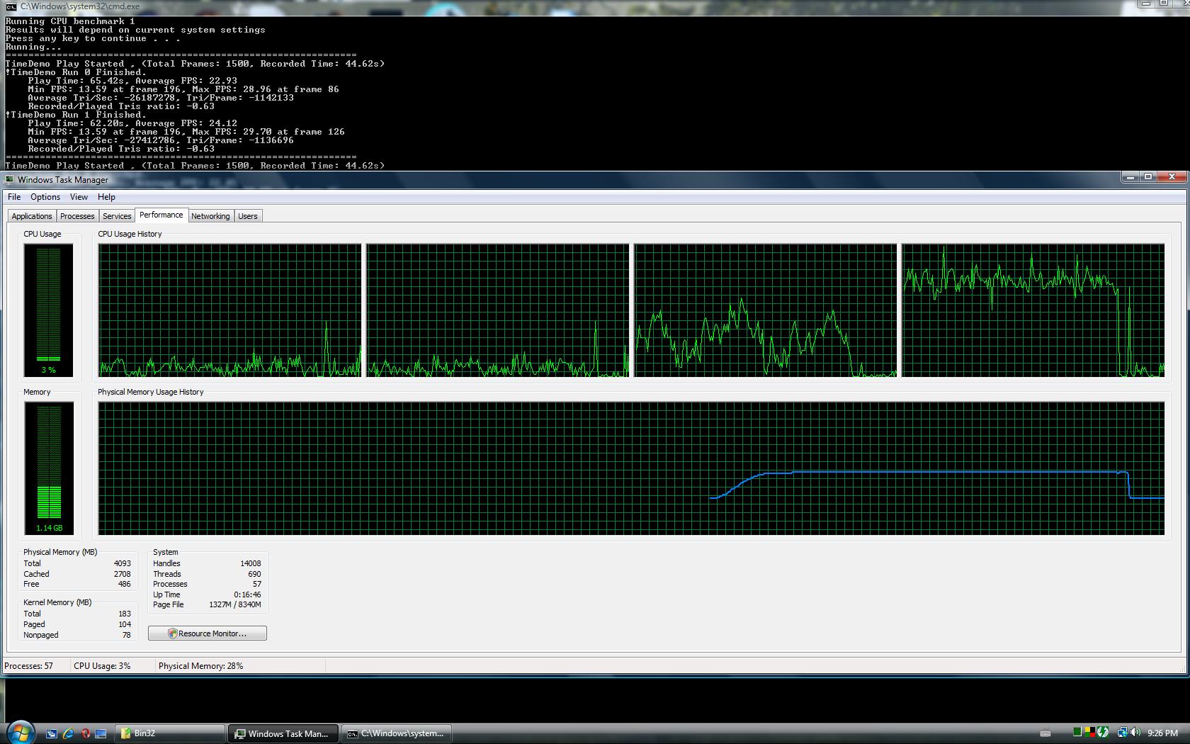Switch to the Users tab
This screenshot has width=1190, height=744.
pyautogui.click(x=248, y=216)
